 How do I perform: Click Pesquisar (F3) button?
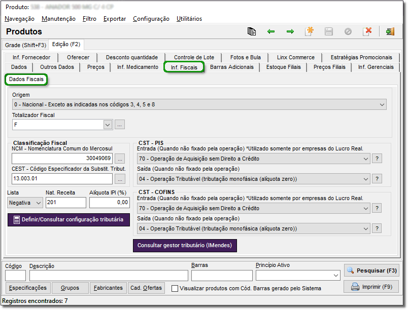371,270
